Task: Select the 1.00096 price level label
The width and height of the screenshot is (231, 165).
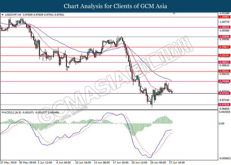Action: [224, 37]
